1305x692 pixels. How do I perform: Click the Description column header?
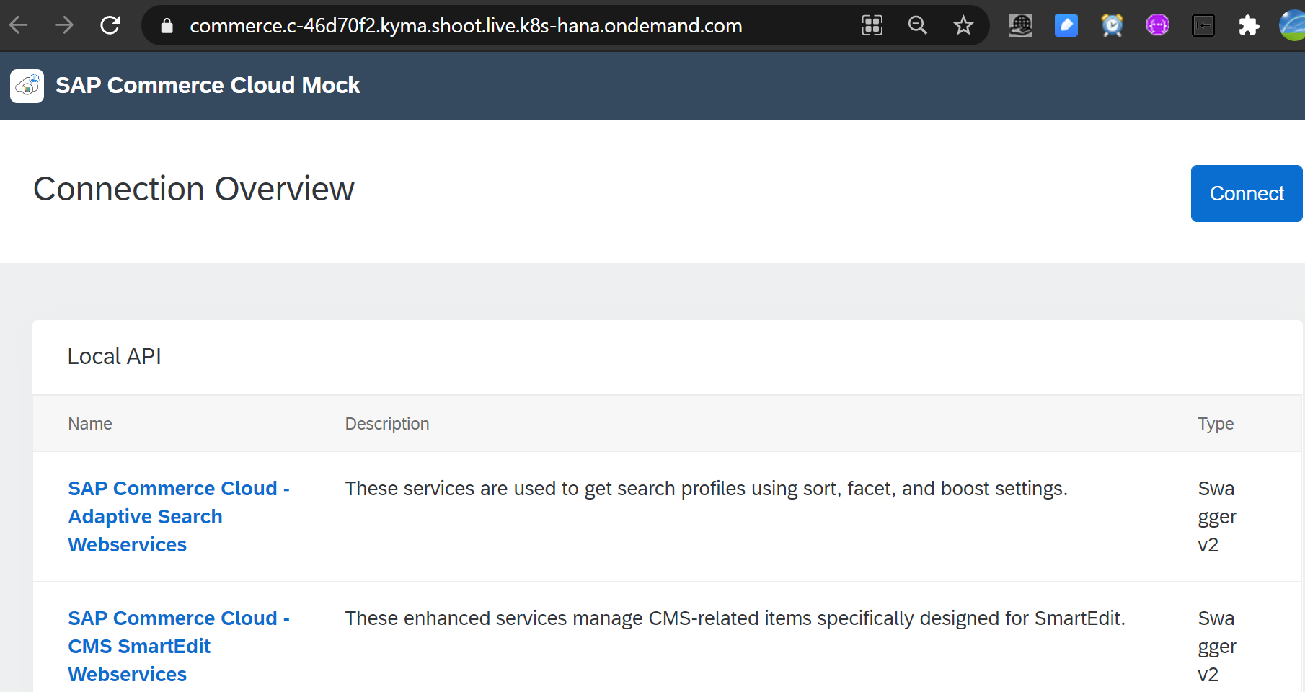pyautogui.click(x=387, y=424)
